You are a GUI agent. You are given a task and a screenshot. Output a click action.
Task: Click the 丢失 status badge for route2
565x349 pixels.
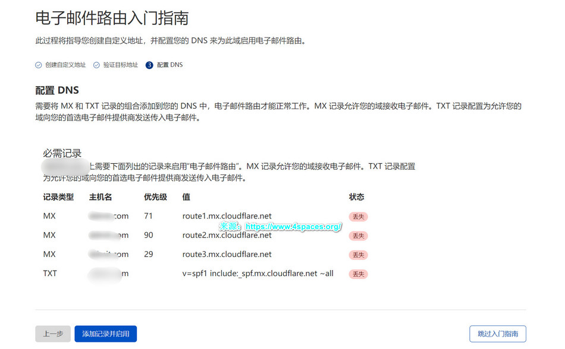[358, 236]
